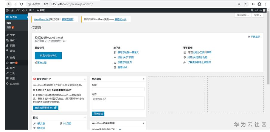Click the 查阅如何更新PHP button
This screenshot has height=132, width=270.
click(46, 108)
